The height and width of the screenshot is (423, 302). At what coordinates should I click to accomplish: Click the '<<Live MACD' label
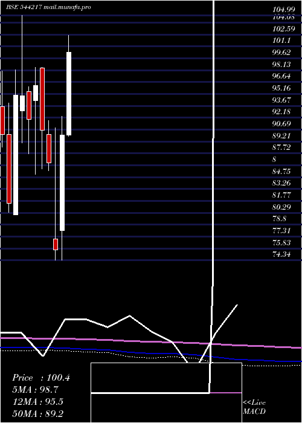point(254,407)
